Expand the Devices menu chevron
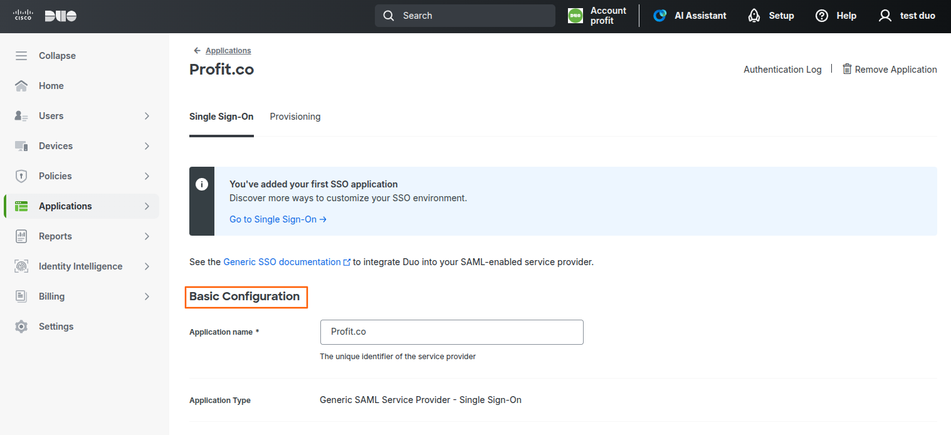The height and width of the screenshot is (435, 951). pos(147,146)
